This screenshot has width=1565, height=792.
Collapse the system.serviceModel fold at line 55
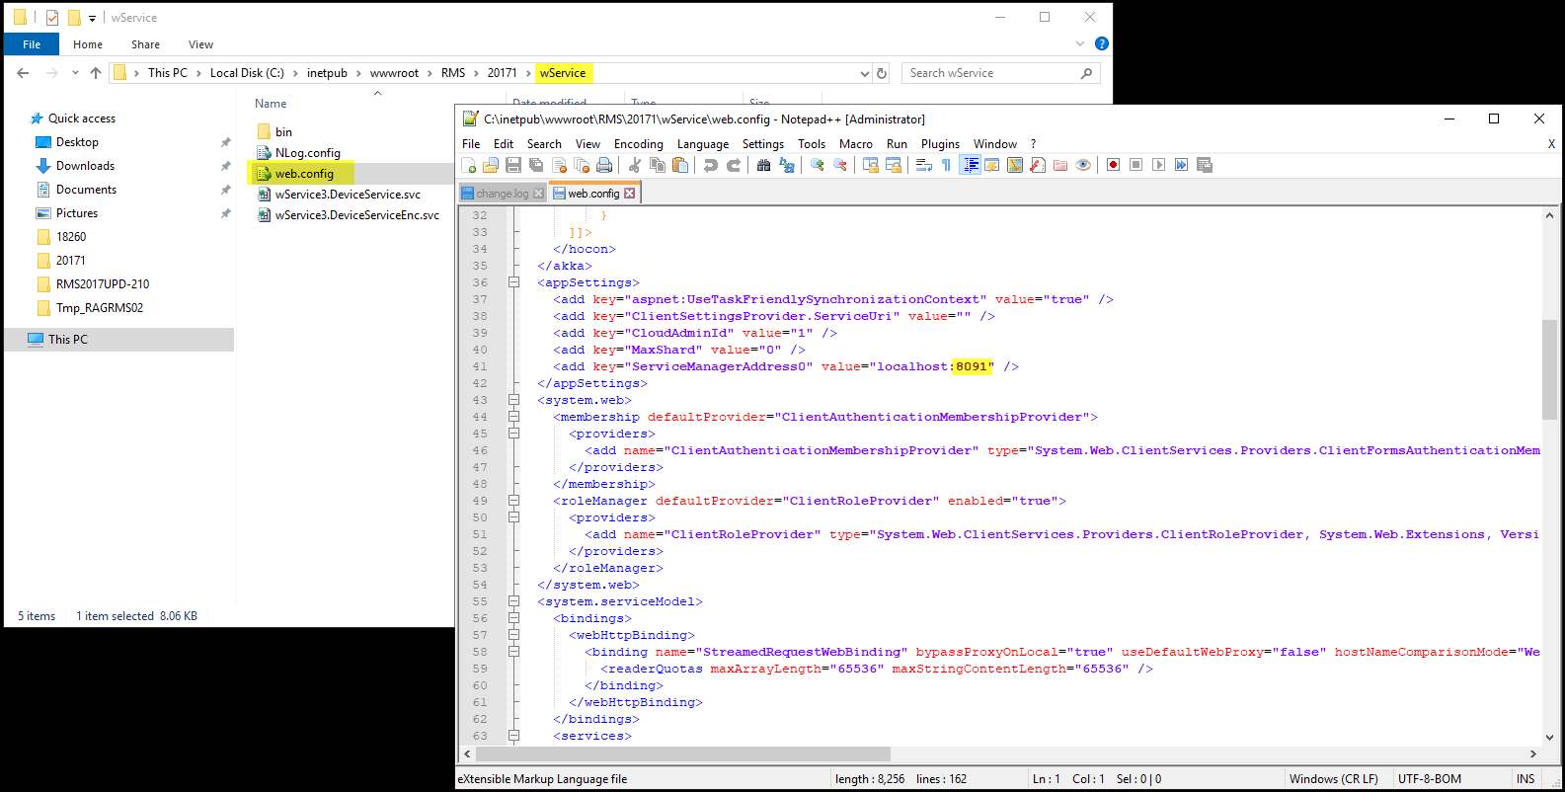pyautogui.click(x=513, y=601)
